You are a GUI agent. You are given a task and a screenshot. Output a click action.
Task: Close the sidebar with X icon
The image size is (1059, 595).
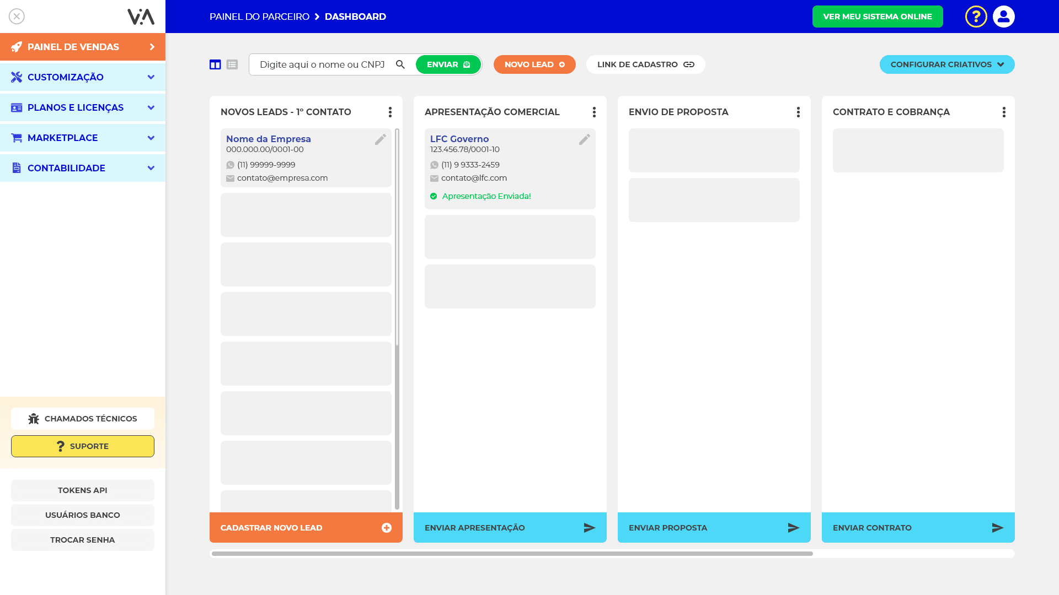(17, 17)
